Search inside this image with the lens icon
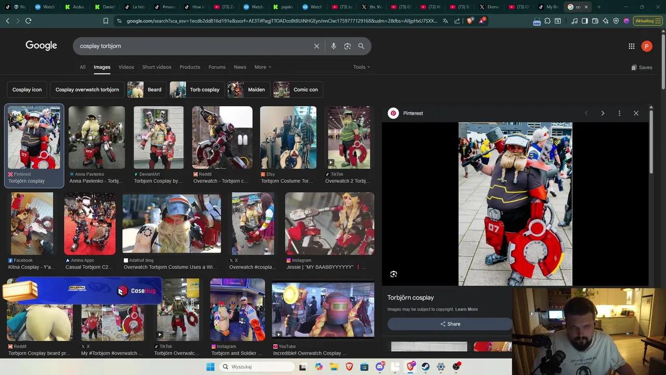The image size is (666, 375). (394, 274)
